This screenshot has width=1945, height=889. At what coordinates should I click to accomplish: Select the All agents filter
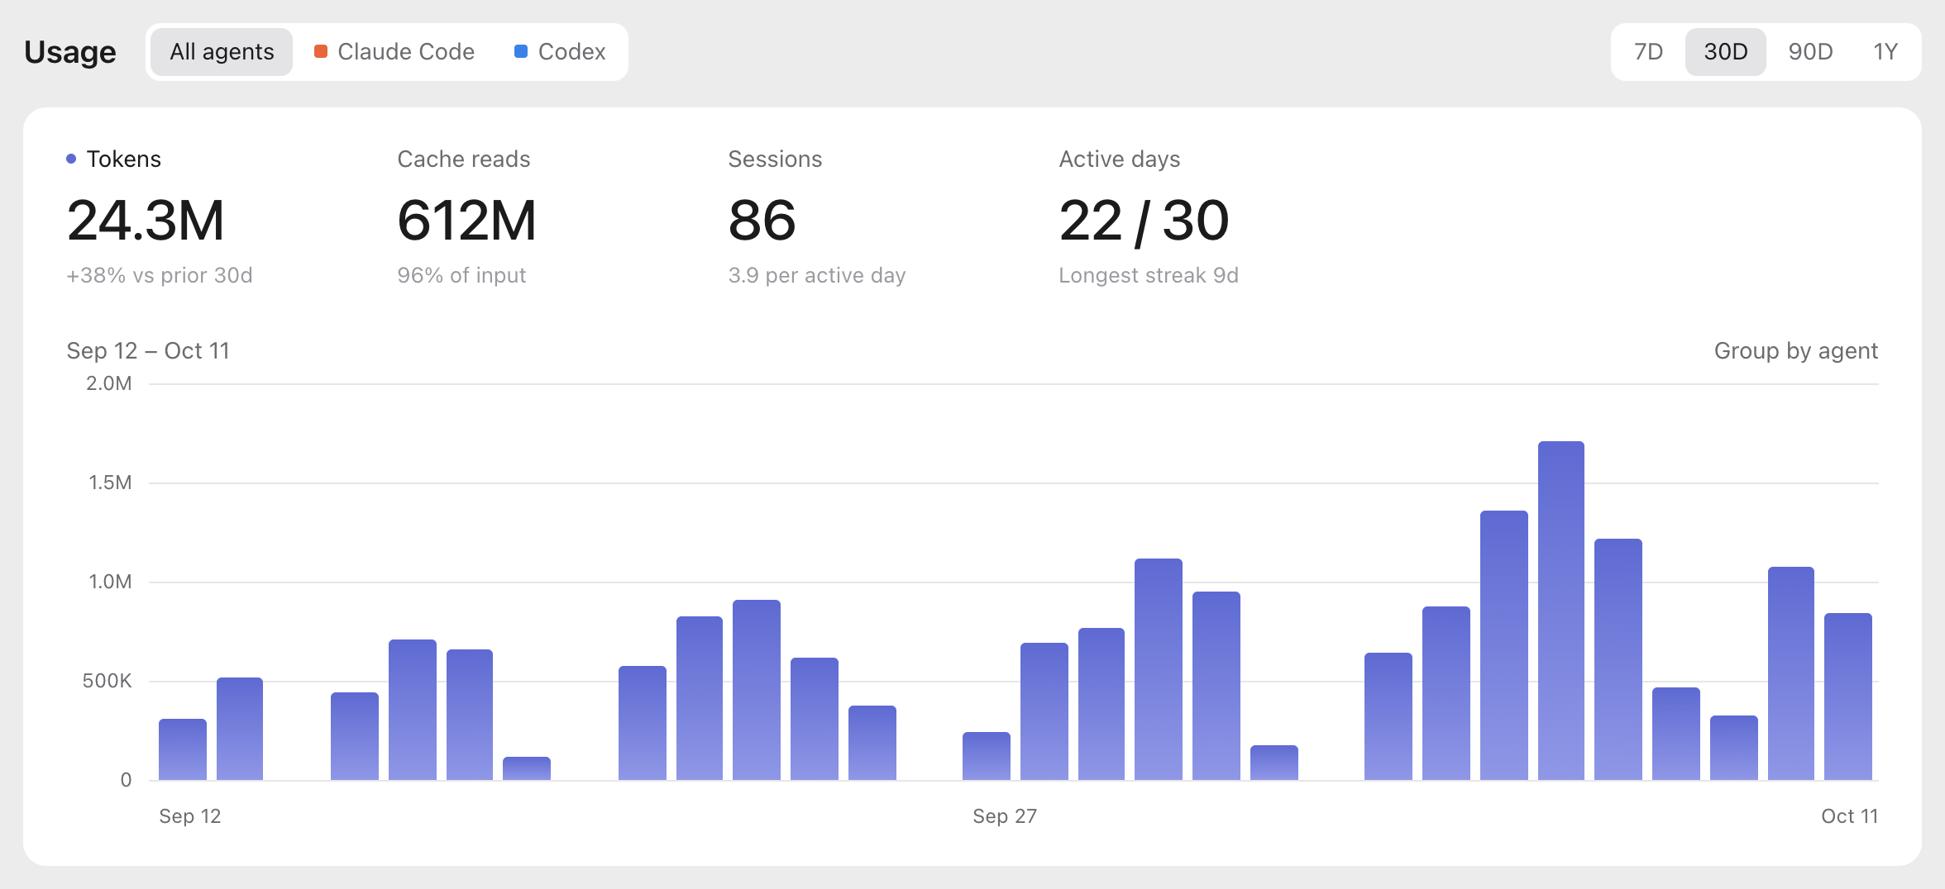[222, 52]
